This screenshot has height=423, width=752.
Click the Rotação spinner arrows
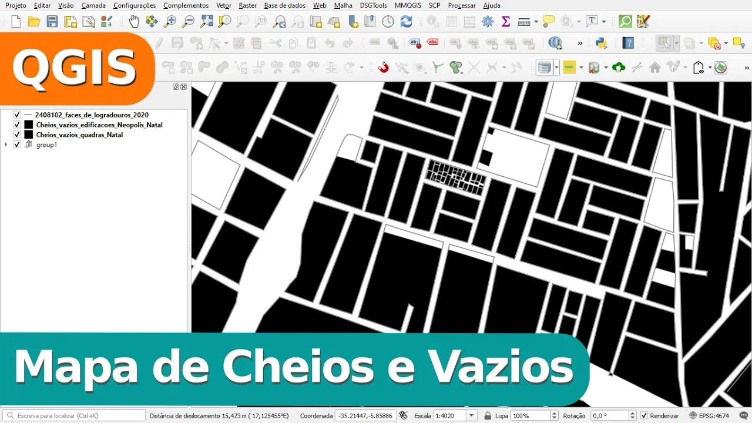pyautogui.click(x=633, y=416)
